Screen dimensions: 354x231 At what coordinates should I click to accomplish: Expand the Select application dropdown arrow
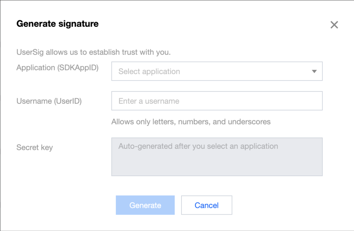pyautogui.click(x=314, y=72)
